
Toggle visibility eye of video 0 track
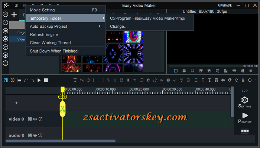click(35, 119)
